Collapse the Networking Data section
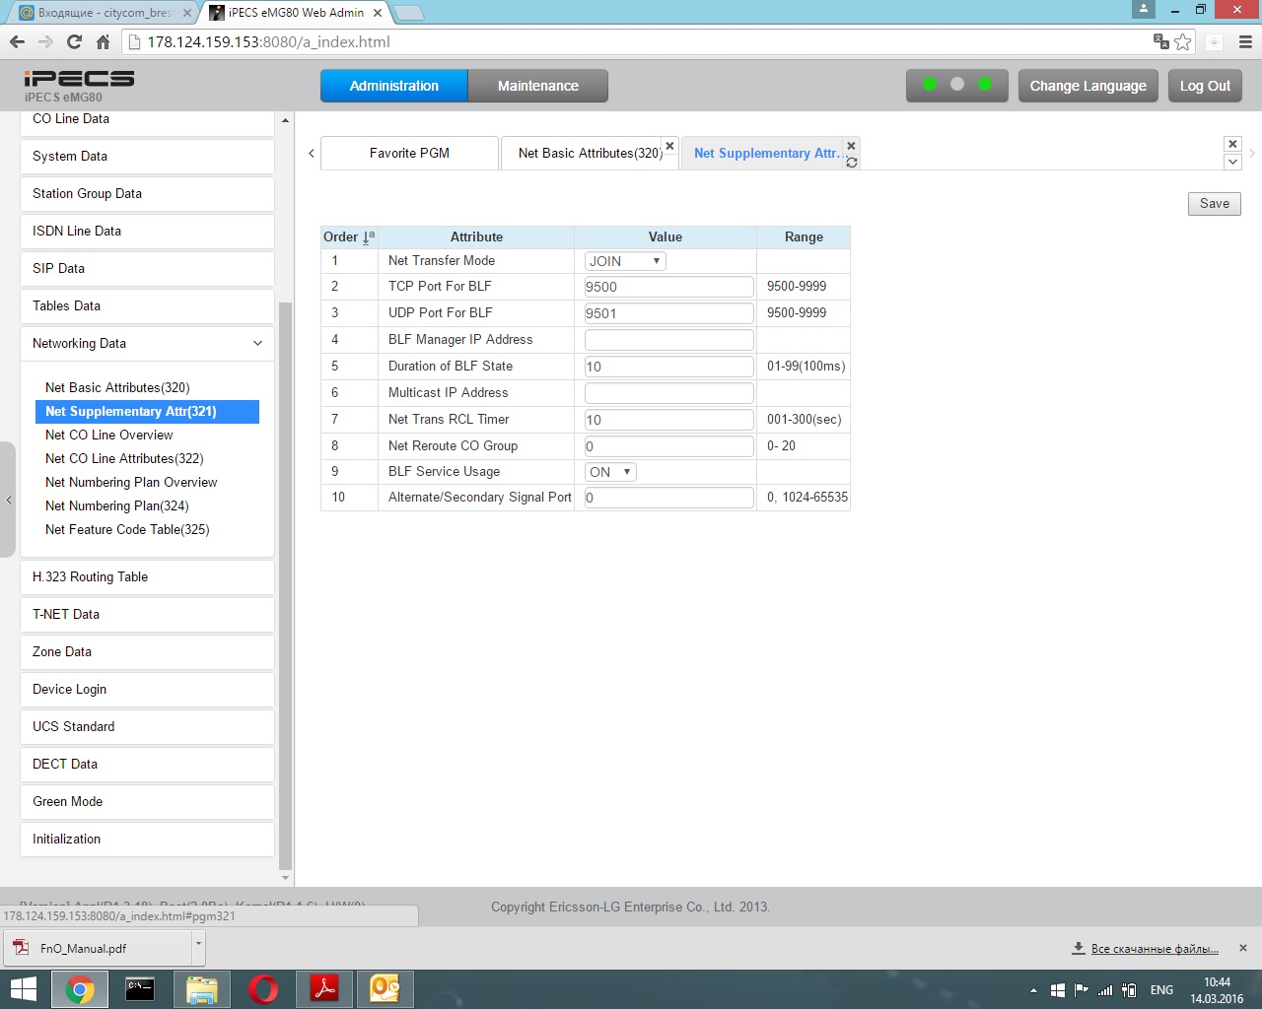This screenshot has height=1009, width=1262. click(x=257, y=344)
